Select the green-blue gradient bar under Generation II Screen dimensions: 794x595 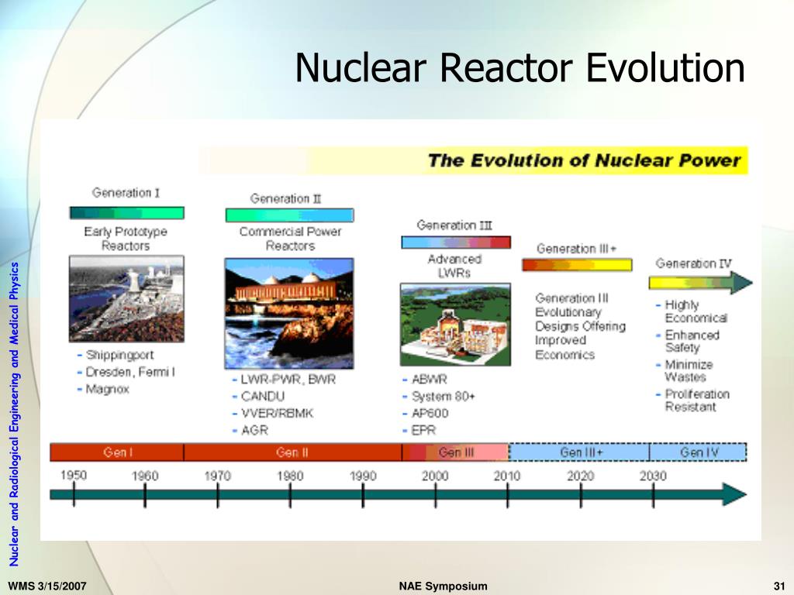(289, 215)
